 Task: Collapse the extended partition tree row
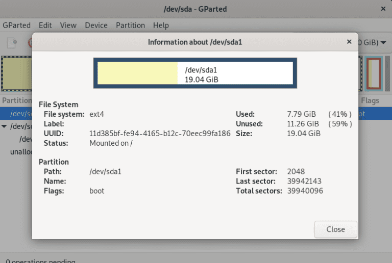point(5,126)
